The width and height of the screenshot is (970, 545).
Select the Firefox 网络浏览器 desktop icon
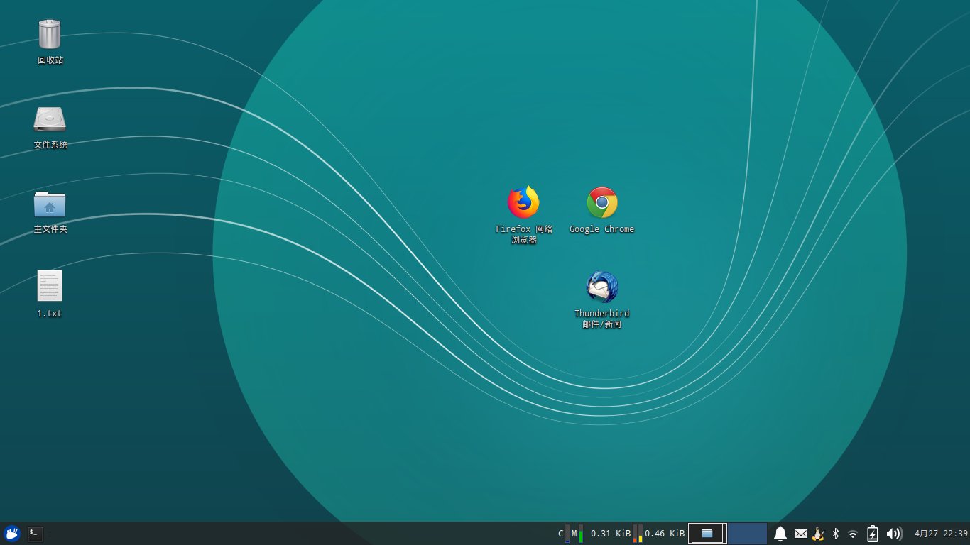coord(524,203)
